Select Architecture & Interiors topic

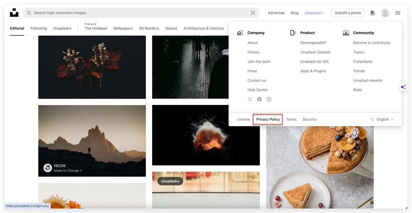203,28
